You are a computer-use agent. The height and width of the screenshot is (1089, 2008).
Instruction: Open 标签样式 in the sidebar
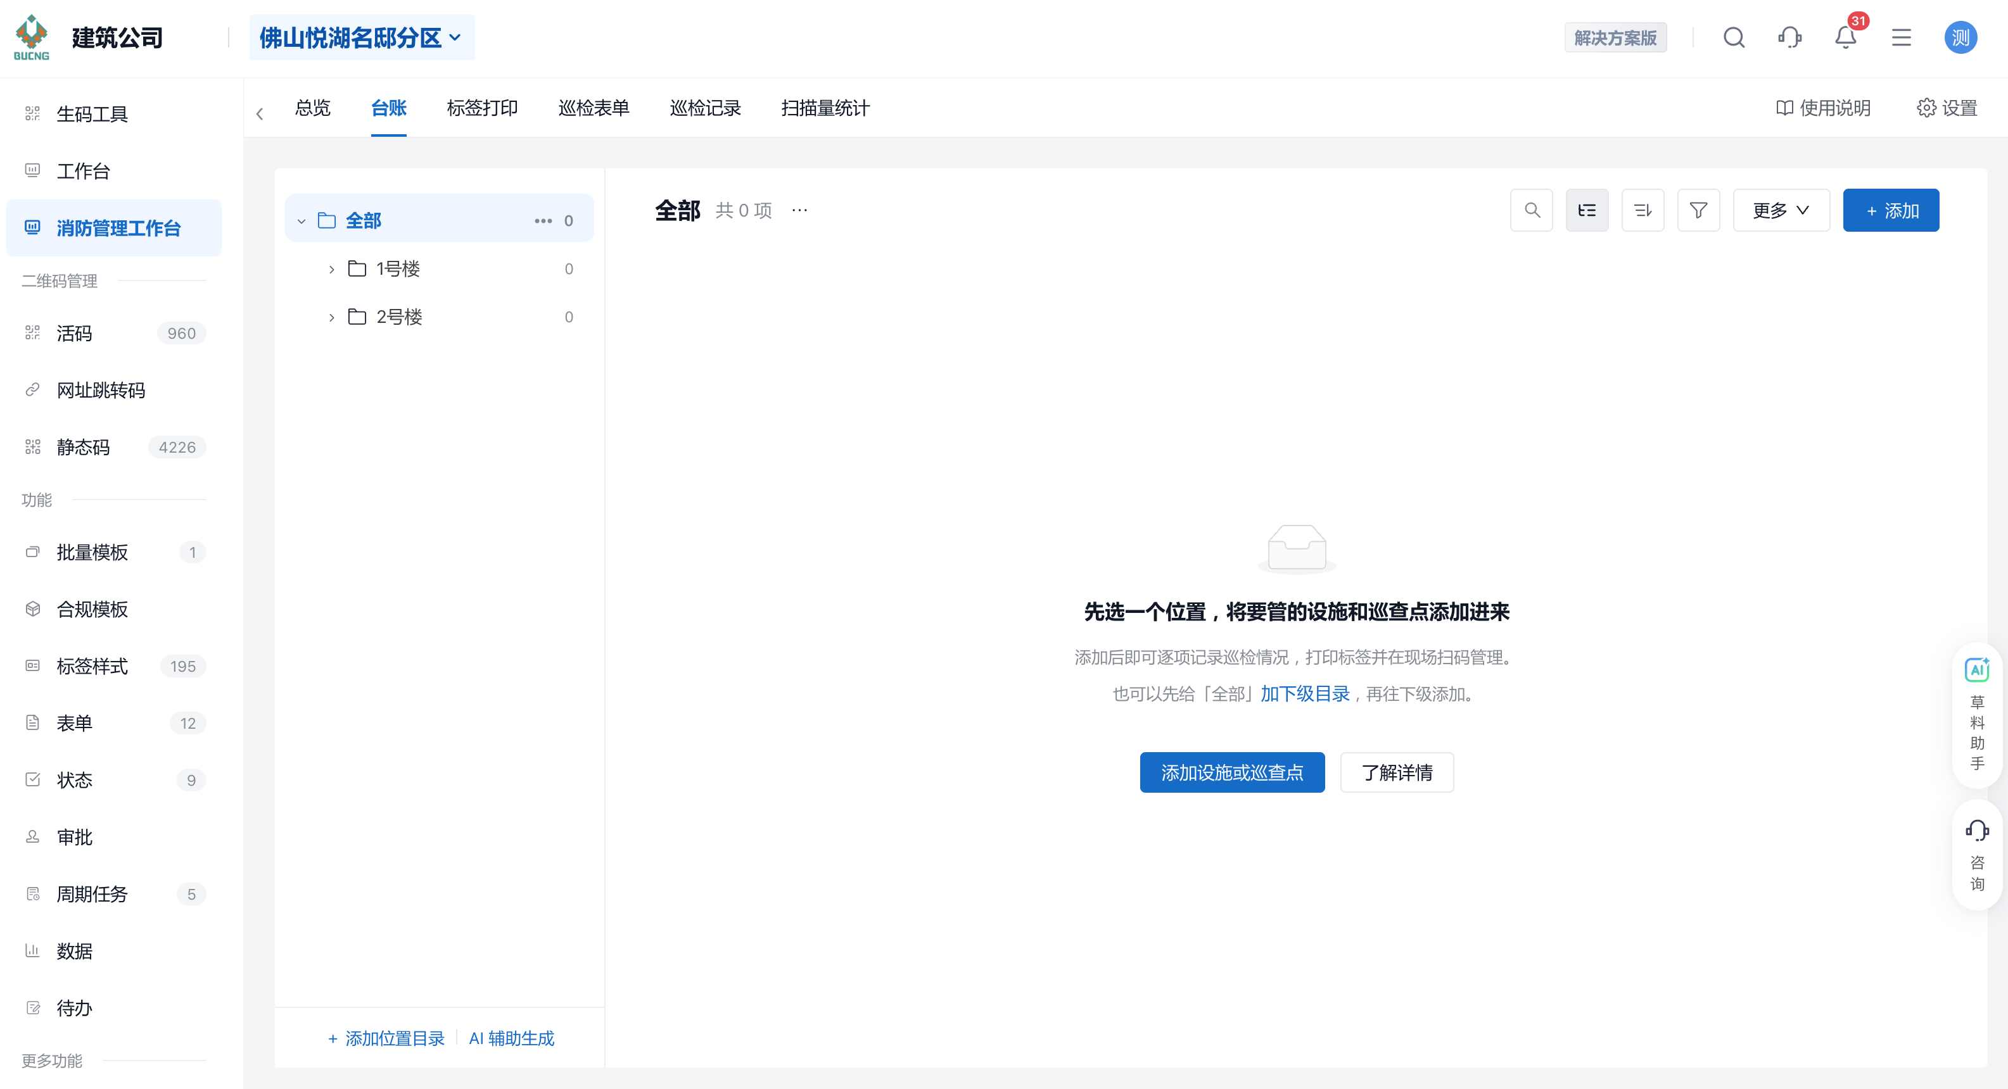pos(114,666)
